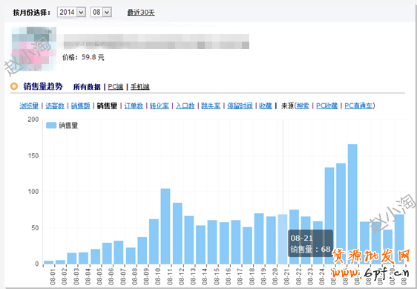The width and height of the screenshot is (417, 289).
Task: Open the 搜索 source link
Action: [303, 105]
